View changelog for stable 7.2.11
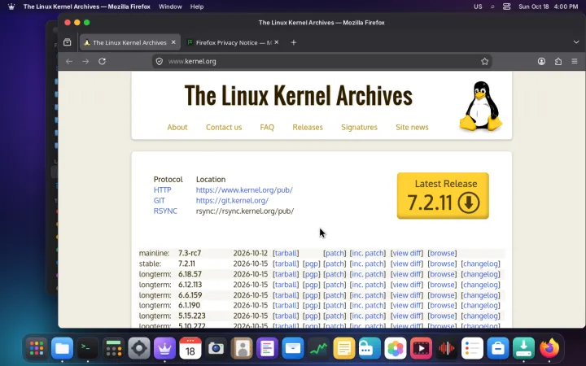 point(481,264)
